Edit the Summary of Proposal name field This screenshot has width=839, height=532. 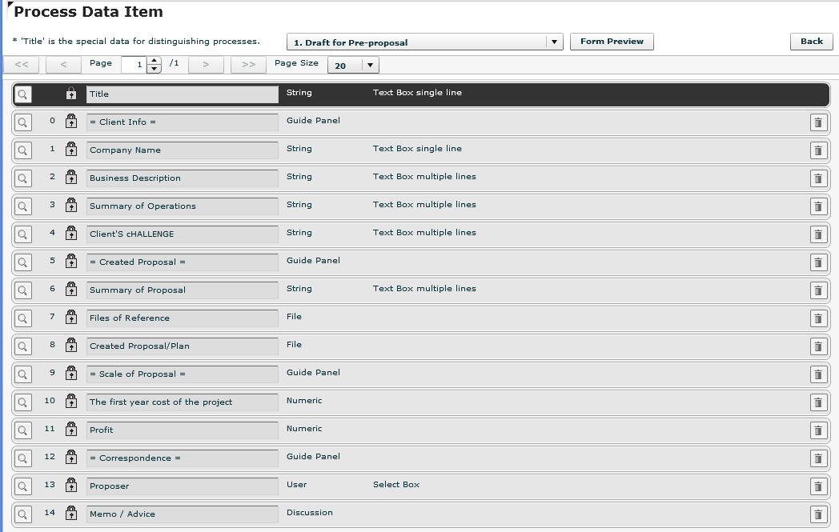pyautogui.click(x=183, y=290)
